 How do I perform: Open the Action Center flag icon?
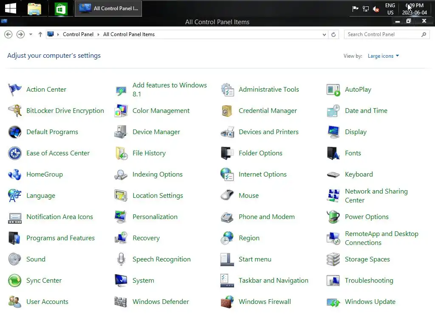[15, 90]
